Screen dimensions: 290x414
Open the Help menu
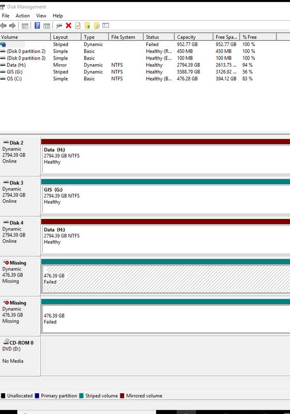click(x=58, y=16)
